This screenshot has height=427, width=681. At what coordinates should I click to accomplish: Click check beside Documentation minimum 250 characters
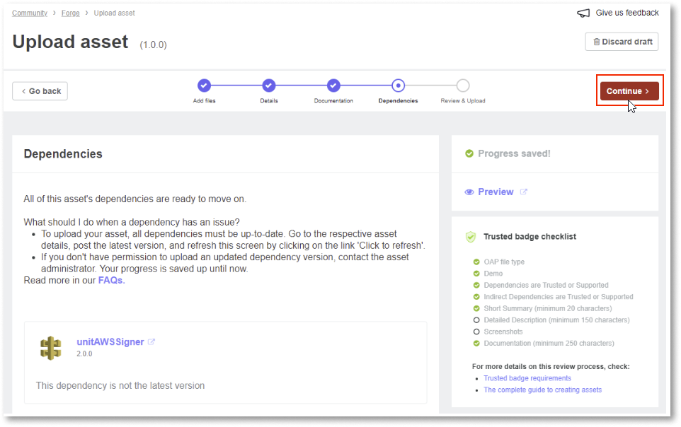476,344
